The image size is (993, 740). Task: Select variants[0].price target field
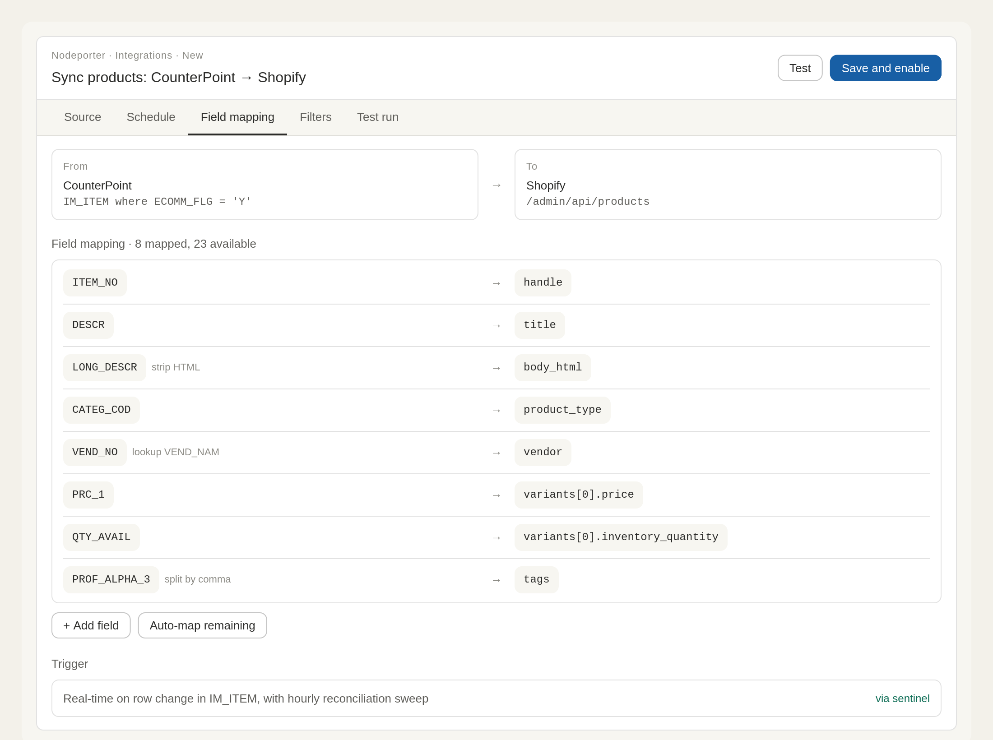coord(579,495)
